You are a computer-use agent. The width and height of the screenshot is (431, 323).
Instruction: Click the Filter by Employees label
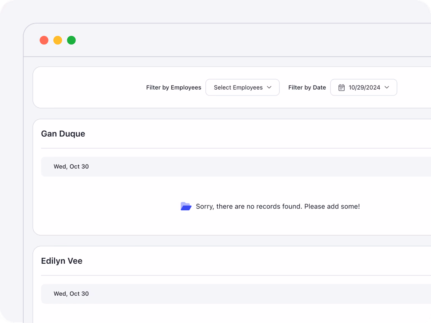(173, 87)
